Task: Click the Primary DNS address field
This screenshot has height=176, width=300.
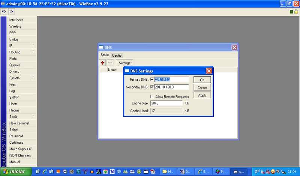Action: click(171, 79)
